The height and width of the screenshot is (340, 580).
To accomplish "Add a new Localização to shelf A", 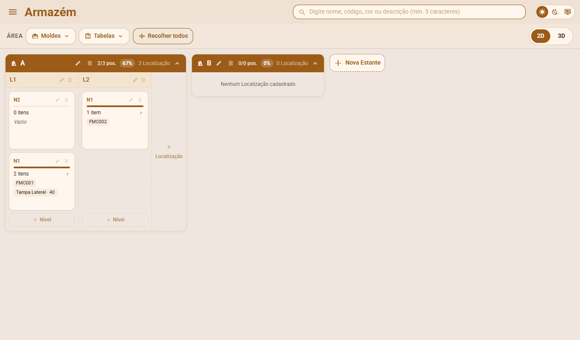I will tap(169, 152).
